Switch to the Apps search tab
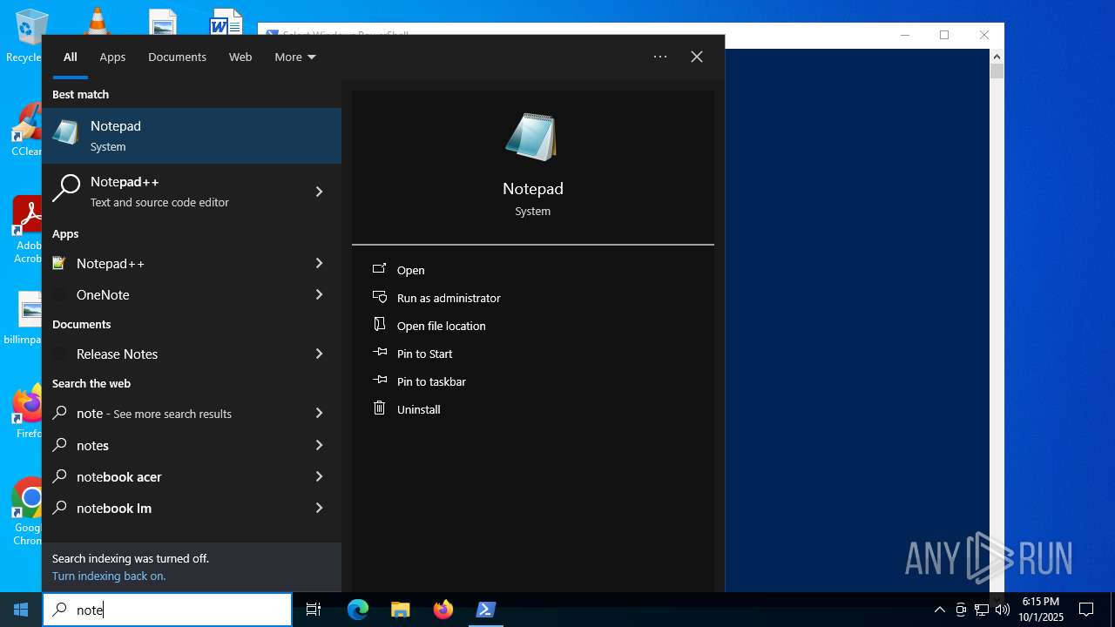Viewport: 1115px width, 627px height. (x=112, y=57)
